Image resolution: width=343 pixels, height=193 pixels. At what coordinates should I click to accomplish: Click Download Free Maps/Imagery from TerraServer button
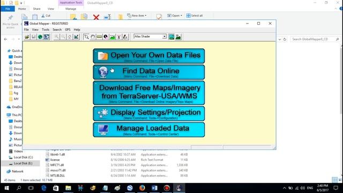149,93
